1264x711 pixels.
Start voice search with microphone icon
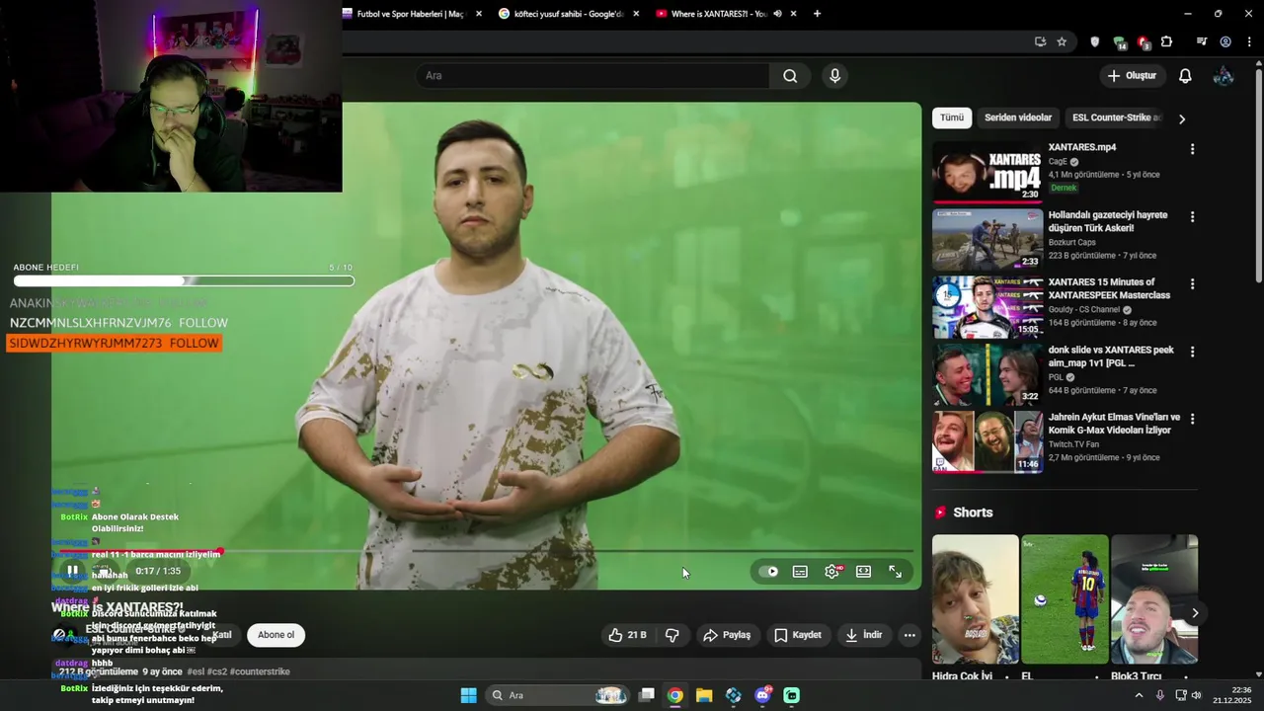point(835,76)
